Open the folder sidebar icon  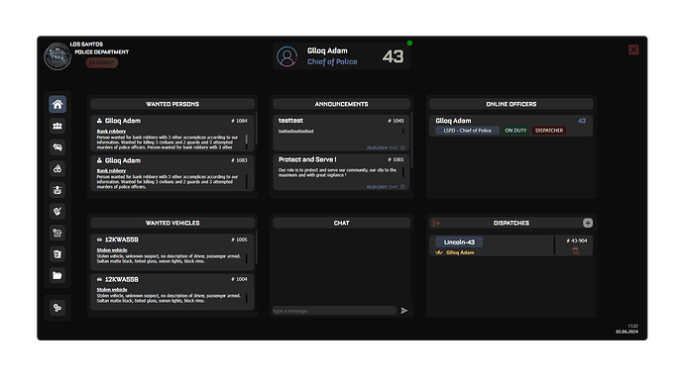pyautogui.click(x=57, y=275)
